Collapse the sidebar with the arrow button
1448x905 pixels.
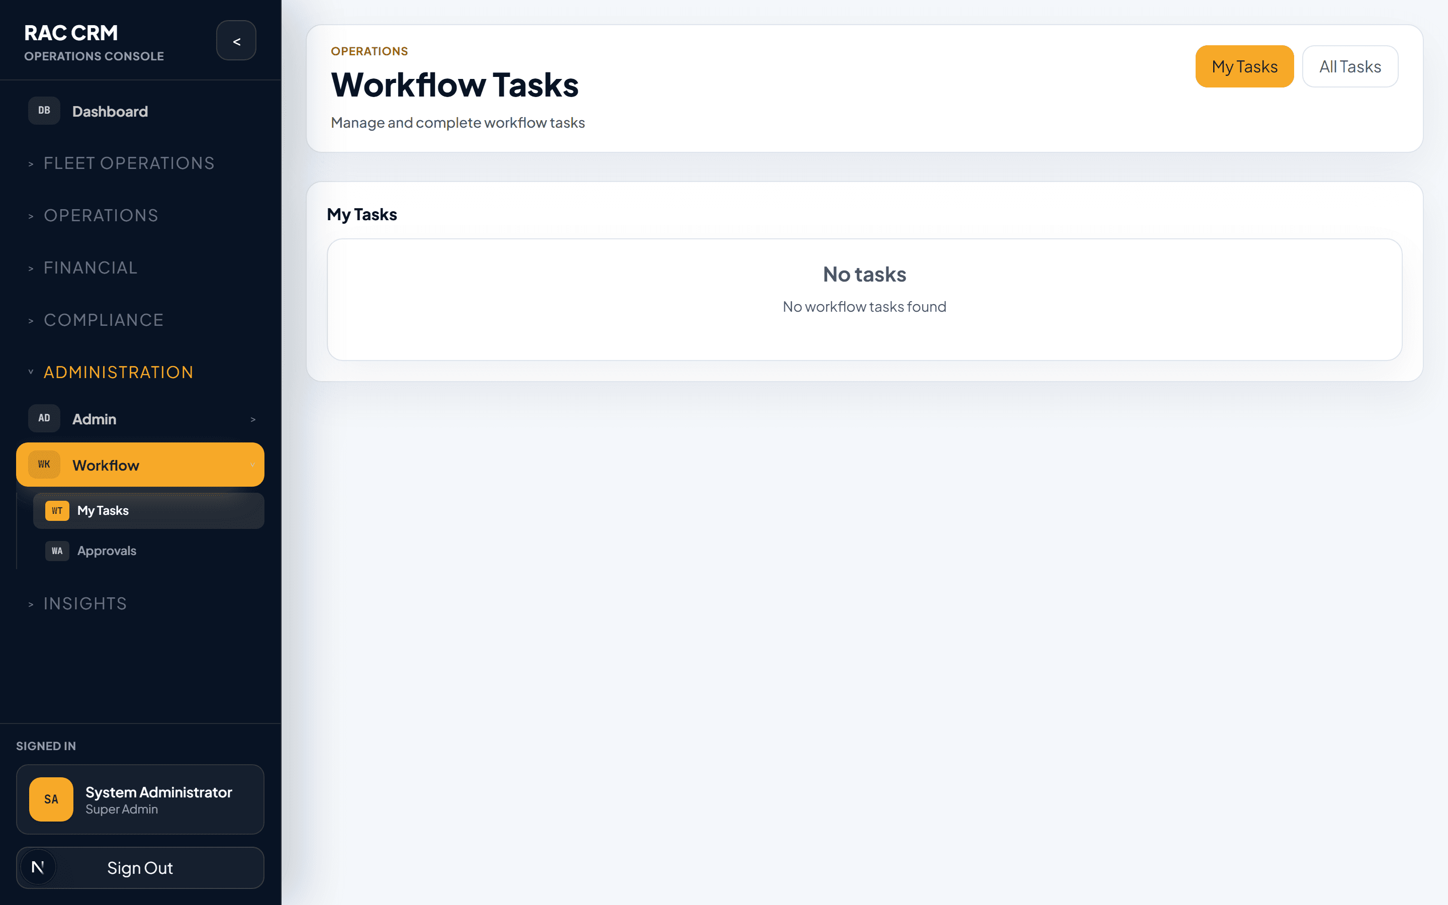tap(236, 41)
